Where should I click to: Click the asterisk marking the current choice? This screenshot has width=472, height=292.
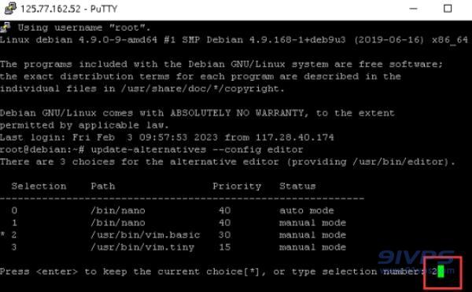2,234
